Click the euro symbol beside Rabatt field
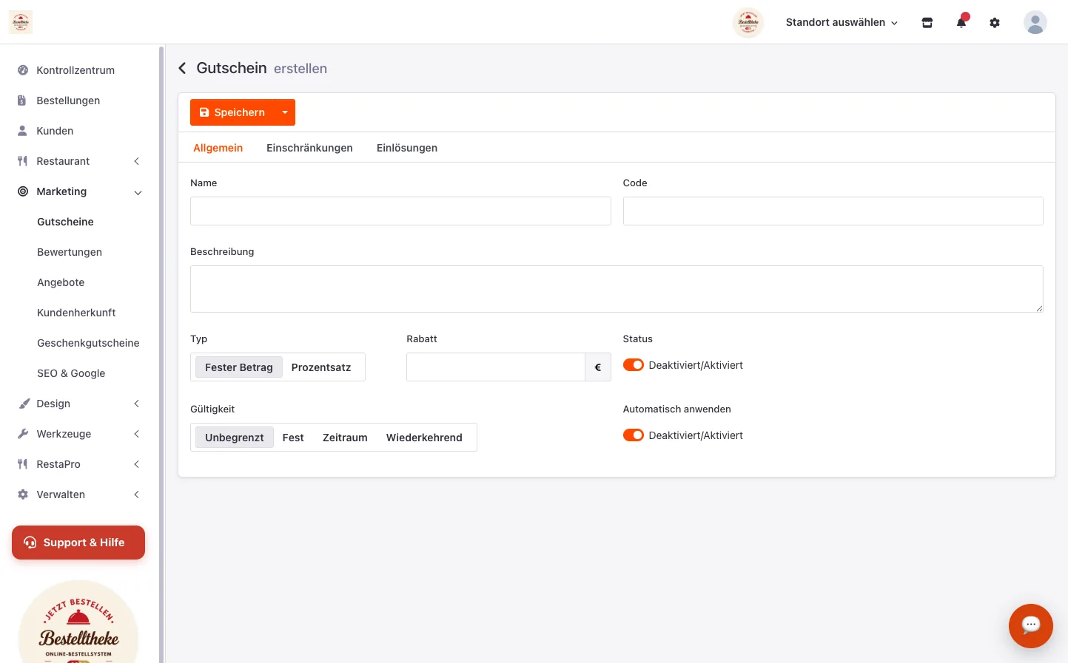This screenshot has height=663, width=1068. click(x=598, y=367)
